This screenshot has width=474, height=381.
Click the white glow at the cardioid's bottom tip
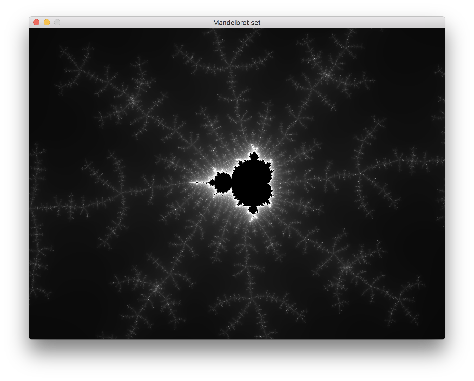click(251, 220)
